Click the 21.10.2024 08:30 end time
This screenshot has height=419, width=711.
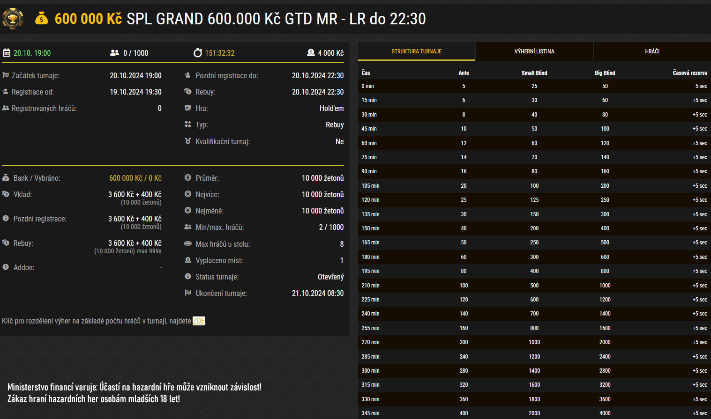point(318,293)
